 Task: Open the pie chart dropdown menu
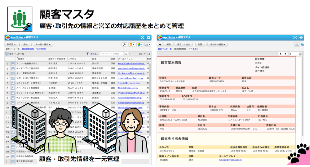point(140,45)
